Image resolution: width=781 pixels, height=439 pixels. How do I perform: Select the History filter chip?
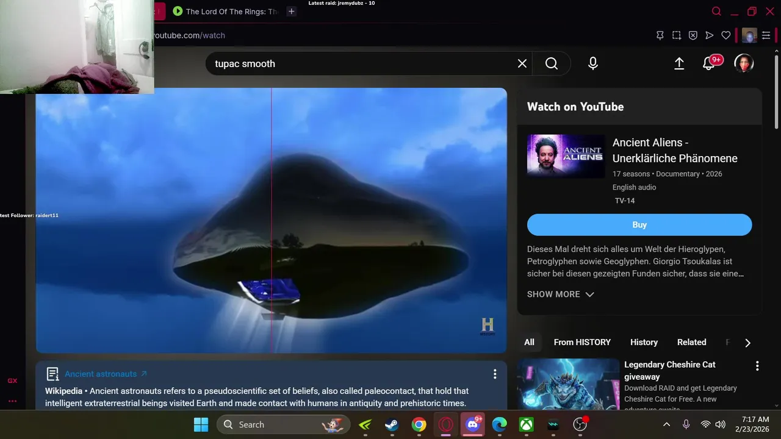click(x=644, y=342)
